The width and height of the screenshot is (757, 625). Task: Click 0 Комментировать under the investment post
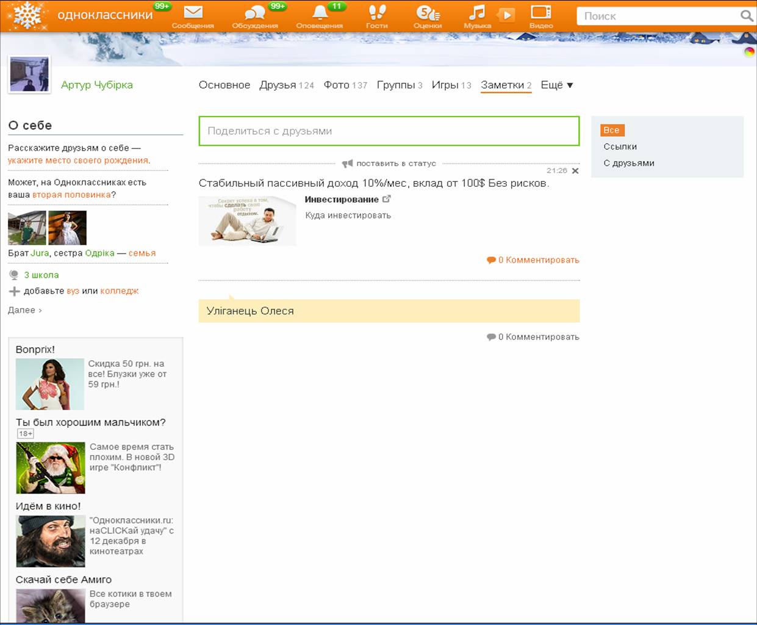(539, 260)
